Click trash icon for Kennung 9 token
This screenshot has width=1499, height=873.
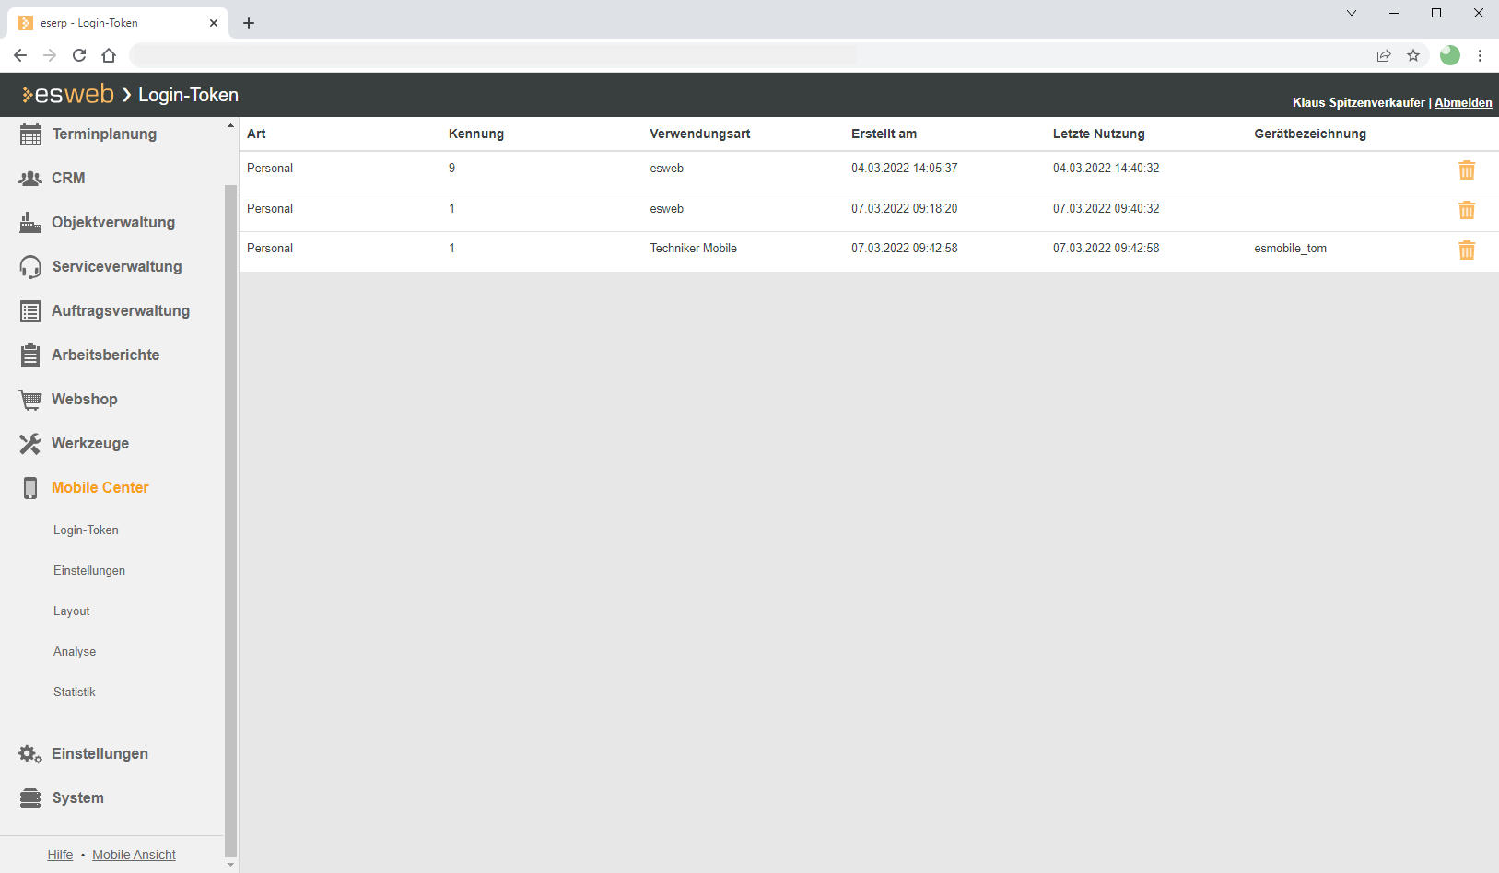point(1466,170)
